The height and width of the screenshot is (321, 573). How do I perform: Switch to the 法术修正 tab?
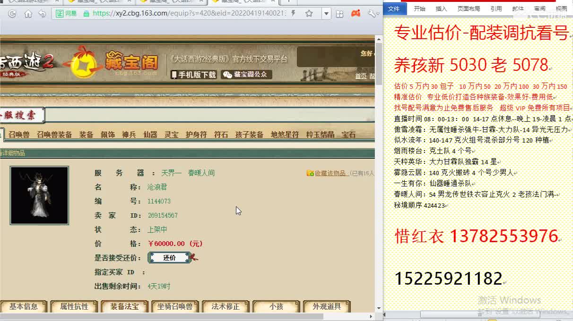click(226, 306)
